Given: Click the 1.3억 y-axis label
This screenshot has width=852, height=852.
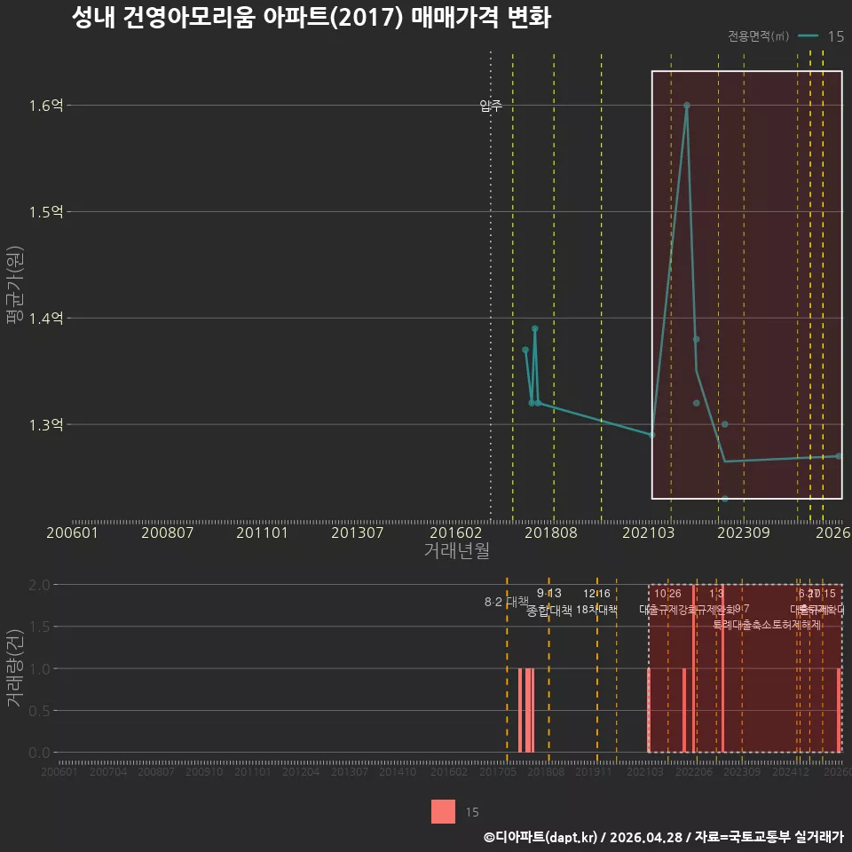Looking at the screenshot, I should (x=46, y=424).
